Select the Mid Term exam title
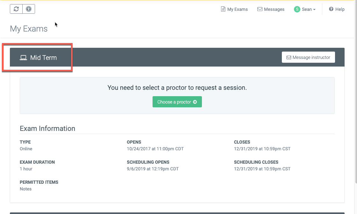 pos(43,58)
